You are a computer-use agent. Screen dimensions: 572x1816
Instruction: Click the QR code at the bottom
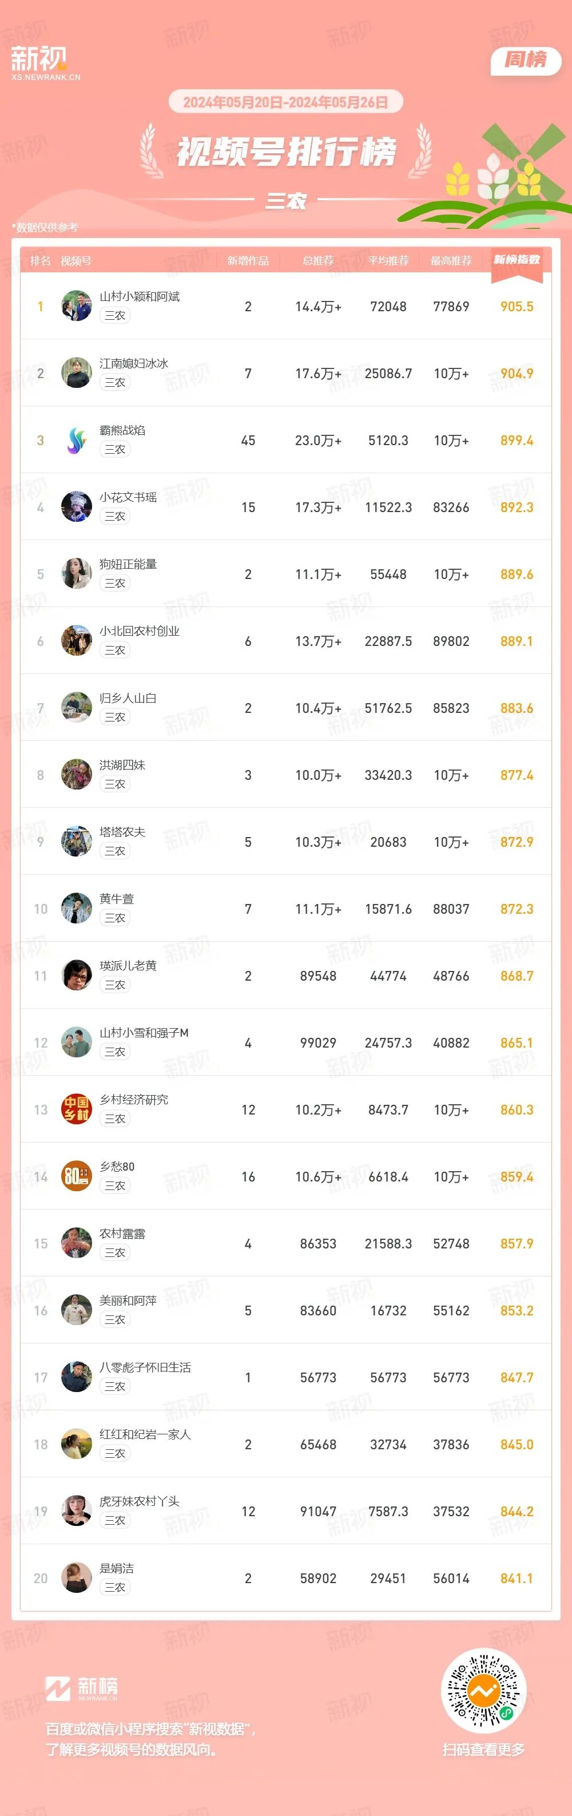coord(483,1691)
